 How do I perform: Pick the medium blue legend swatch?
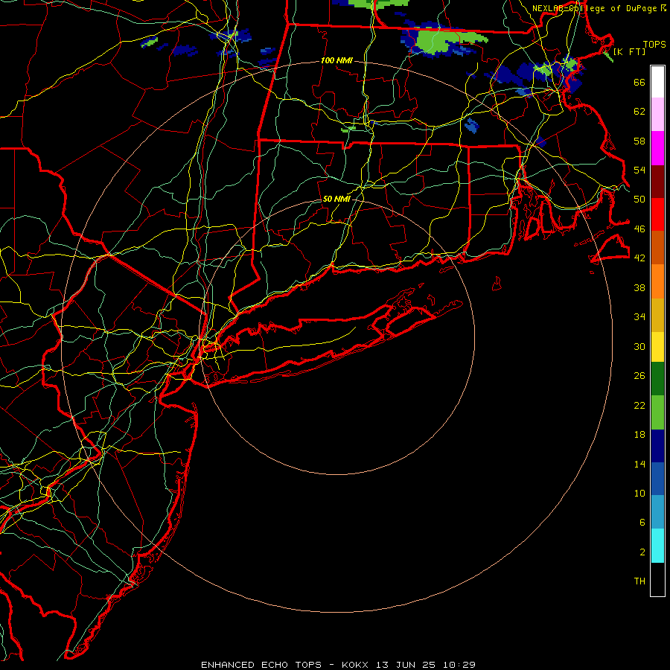click(657, 479)
